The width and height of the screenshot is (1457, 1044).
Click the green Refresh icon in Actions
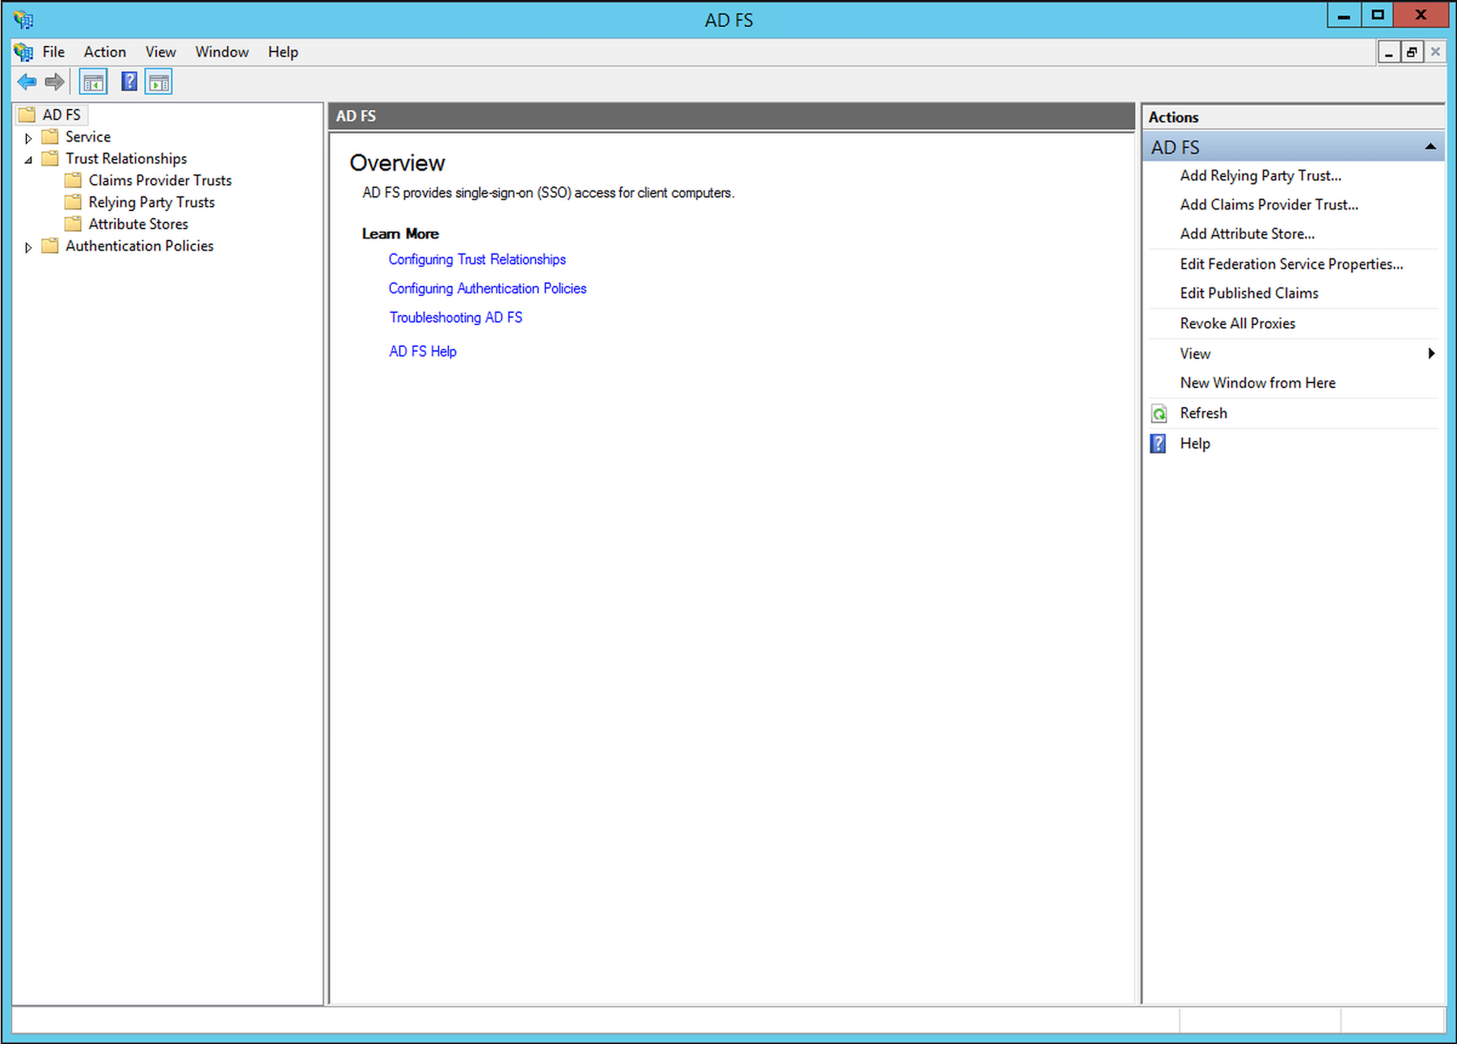coord(1159,414)
